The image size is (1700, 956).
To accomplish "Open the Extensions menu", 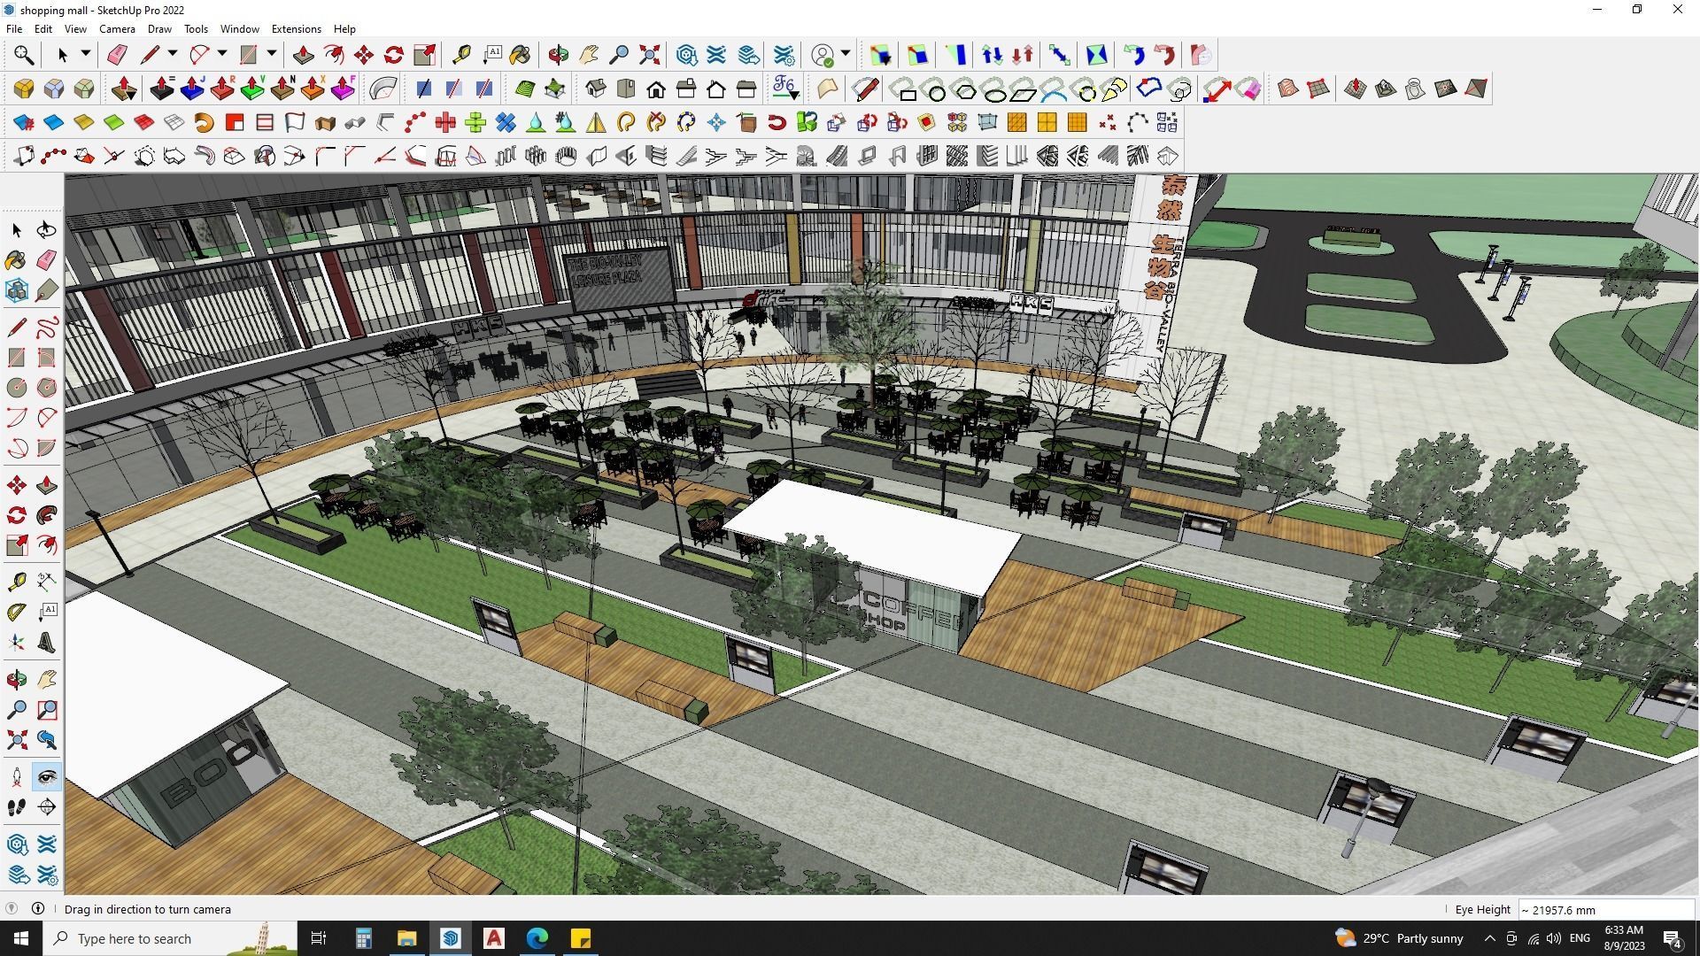I will coord(296,29).
